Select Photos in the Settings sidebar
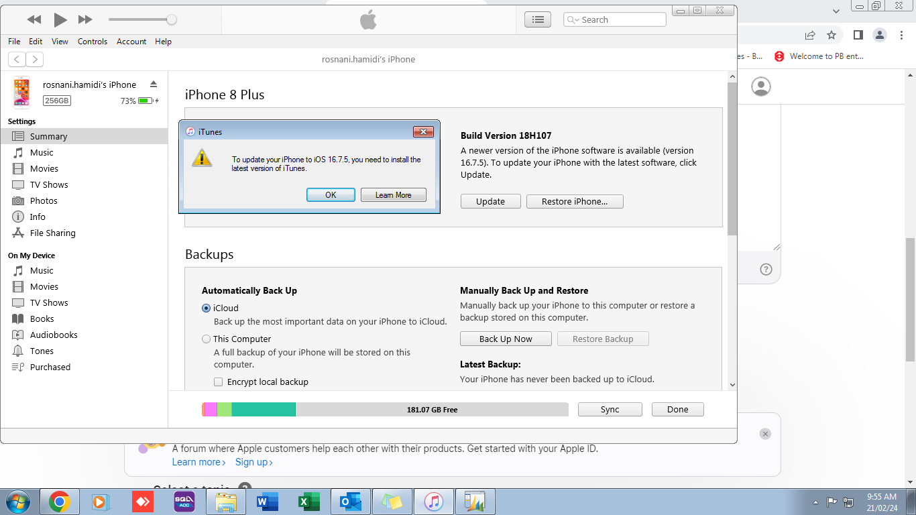This screenshot has width=916, height=515. click(44, 201)
